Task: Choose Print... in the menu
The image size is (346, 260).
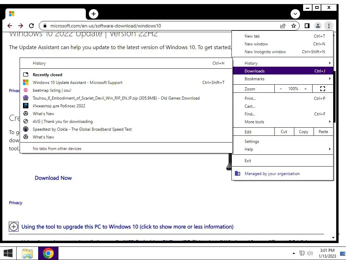Action: point(282,99)
